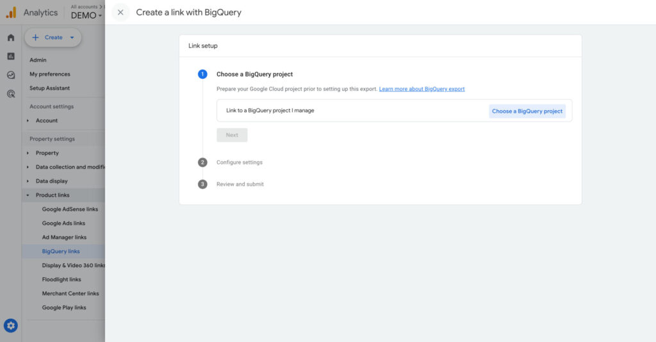The image size is (656, 342).
Task: Open the Reports icon in left rail
Action: pos(11,56)
